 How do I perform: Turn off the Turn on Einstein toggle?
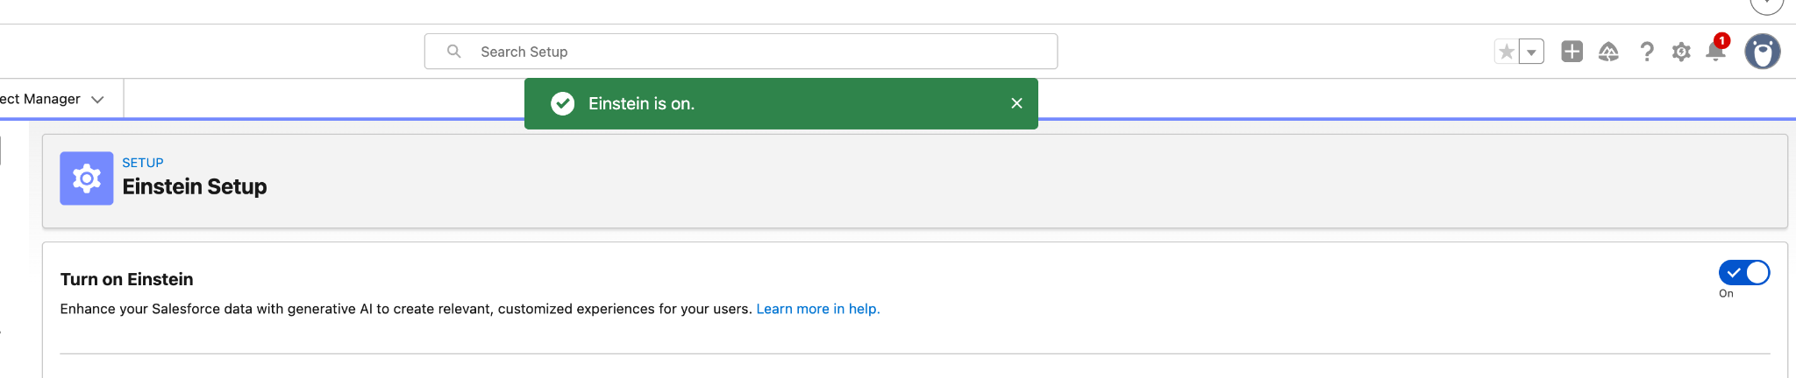click(x=1744, y=273)
